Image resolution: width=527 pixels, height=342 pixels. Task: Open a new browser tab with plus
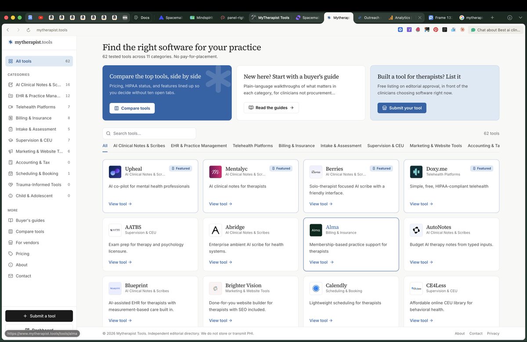[492, 18]
